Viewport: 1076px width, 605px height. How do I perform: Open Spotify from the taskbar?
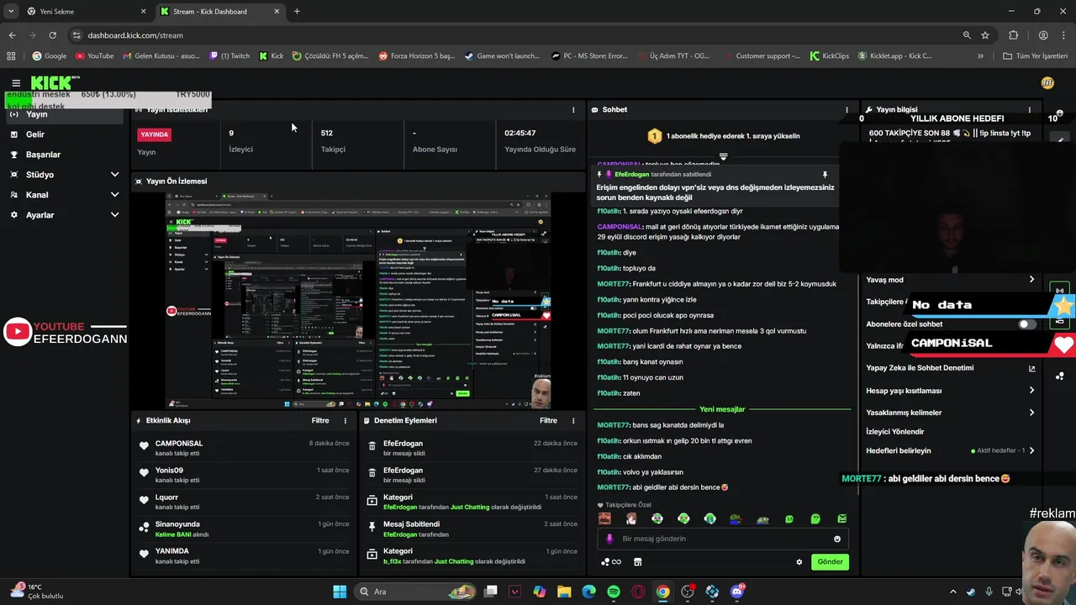[614, 592]
